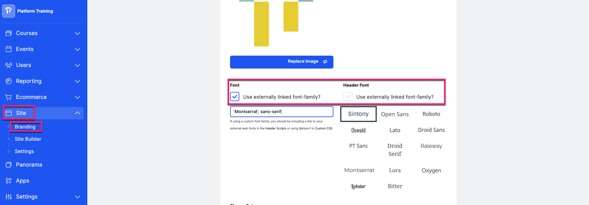Expand the Ecommerce chevron
The width and height of the screenshot is (589, 205).
tap(78, 97)
